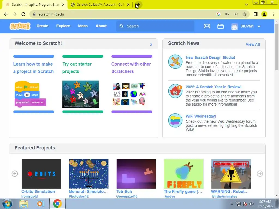Image resolution: width=279 pixels, height=209 pixels.
Task: Open the saved passwords key icon
Action: 227,14
